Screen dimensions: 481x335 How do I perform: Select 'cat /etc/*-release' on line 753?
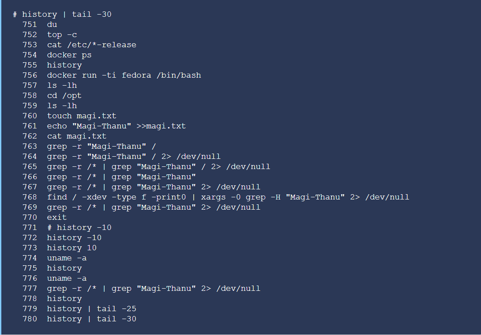tap(91, 45)
